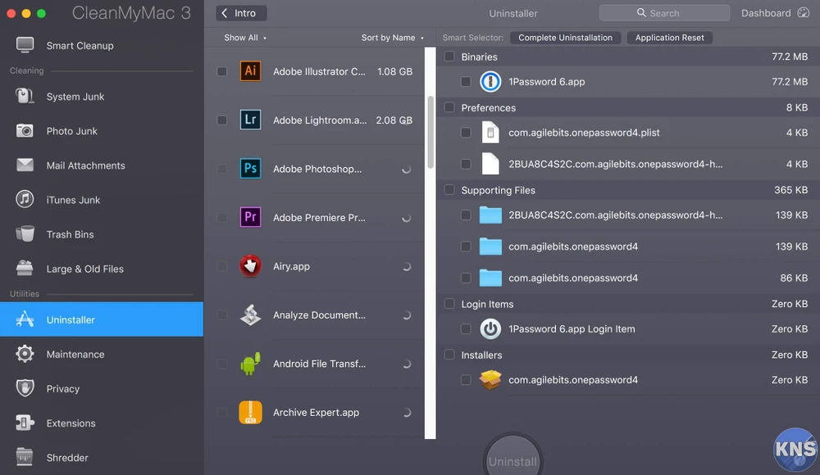
Task: Open System Junk from the sidebar
Action: [75, 97]
